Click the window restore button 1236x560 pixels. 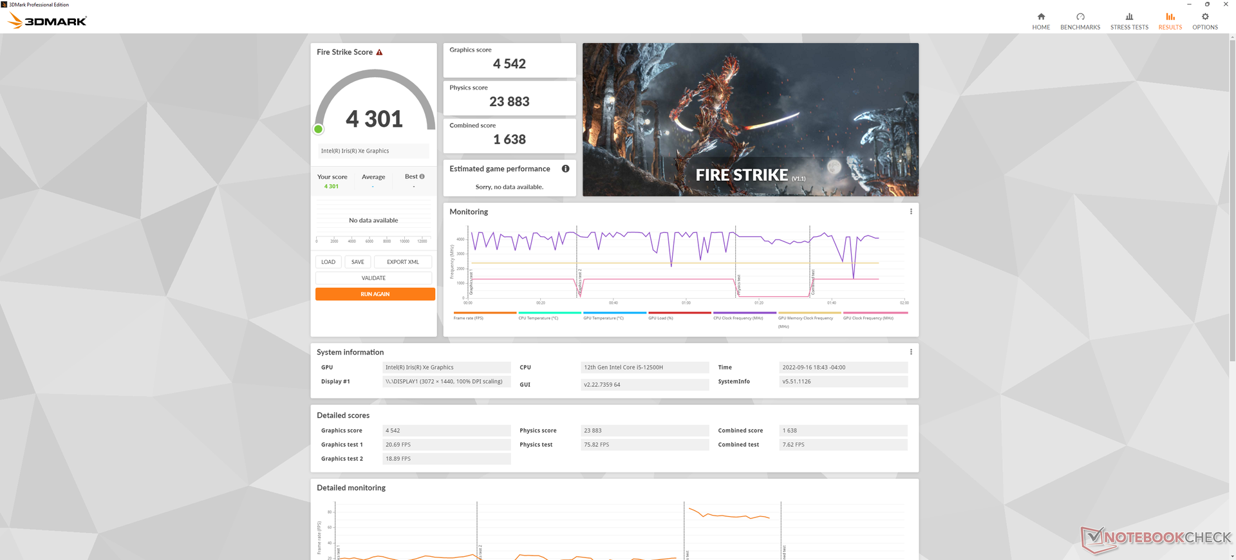coord(1207,5)
